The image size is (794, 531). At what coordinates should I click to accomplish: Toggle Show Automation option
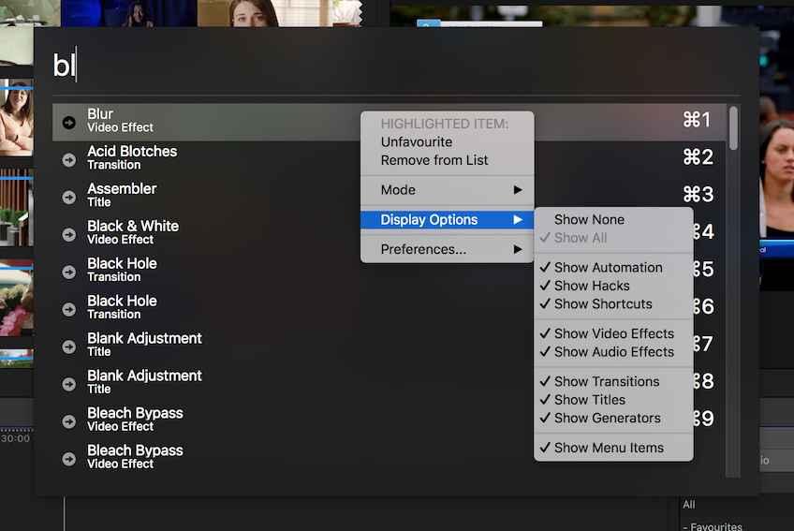coord(608,267)
